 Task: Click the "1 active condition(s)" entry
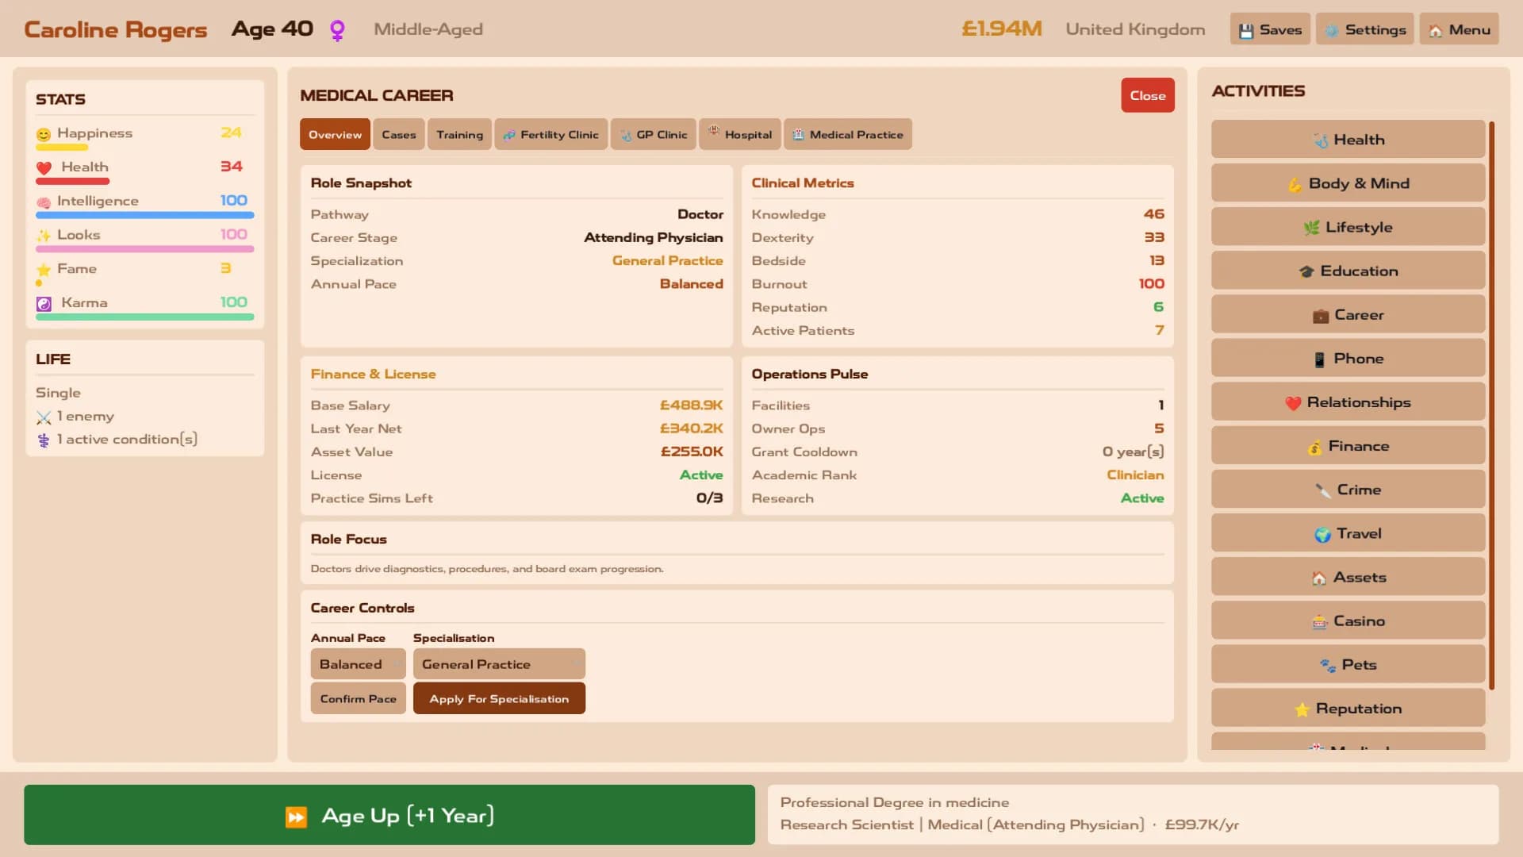[117, 440]
